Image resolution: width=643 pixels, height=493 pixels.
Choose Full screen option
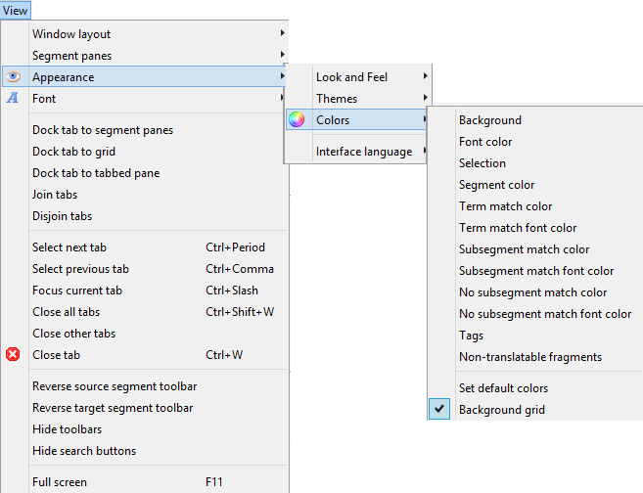59,482
